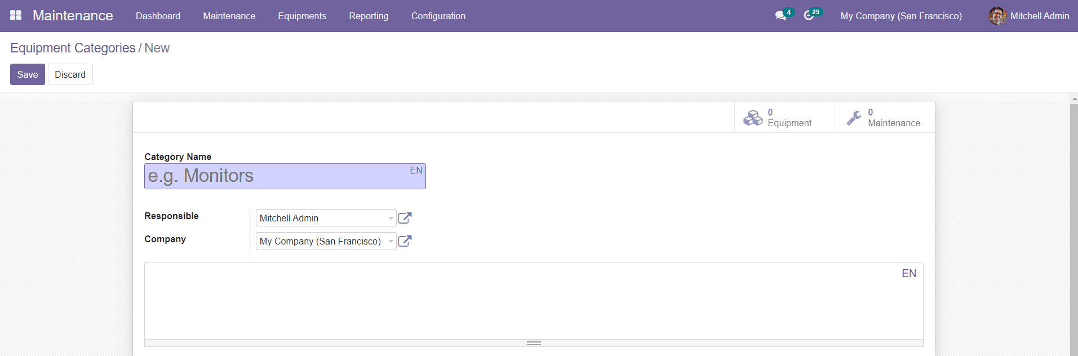Viewport: 1078px width, 356px height.
Task: Expand the Company dropdown
Action: coord(391,241)
